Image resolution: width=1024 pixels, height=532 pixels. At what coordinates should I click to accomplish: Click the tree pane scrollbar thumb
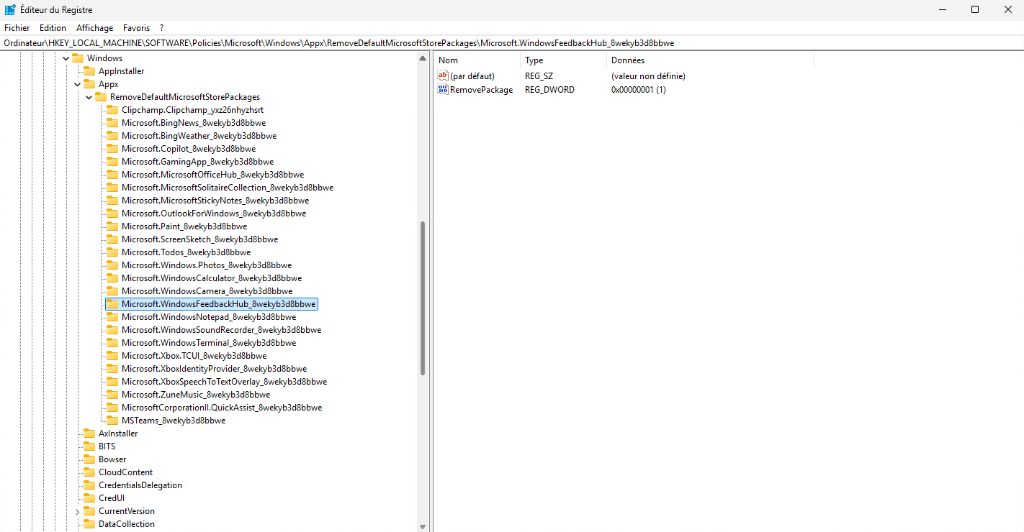[x=423, y=298]
